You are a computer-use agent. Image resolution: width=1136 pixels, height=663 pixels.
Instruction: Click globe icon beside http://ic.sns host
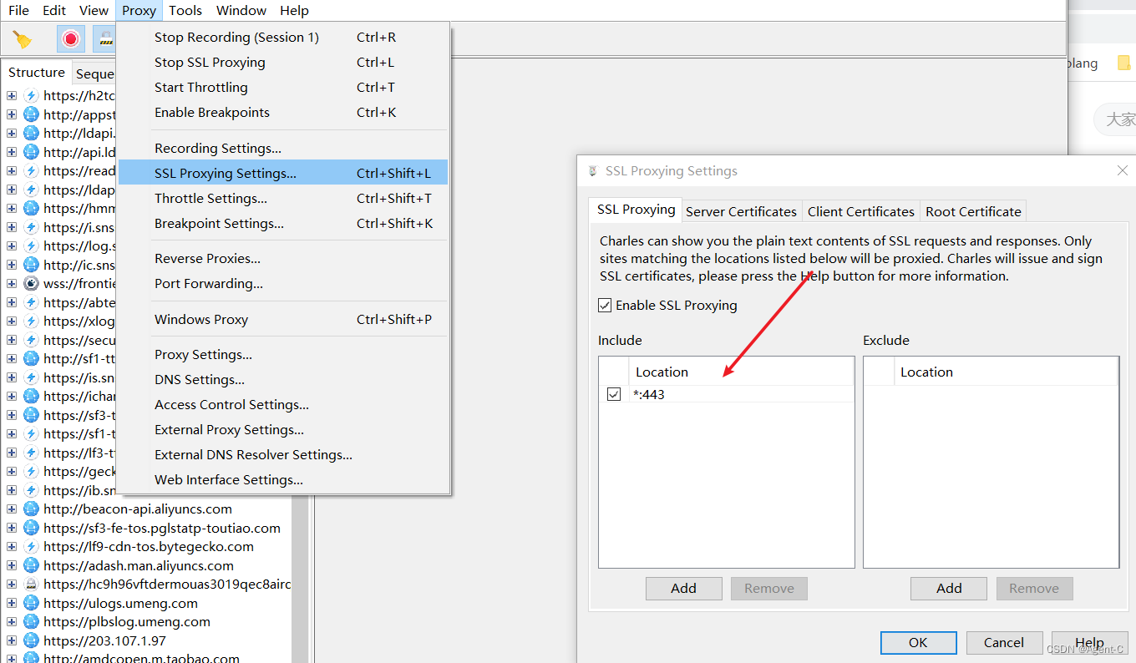pyautogui.click(x=31, y=265)
